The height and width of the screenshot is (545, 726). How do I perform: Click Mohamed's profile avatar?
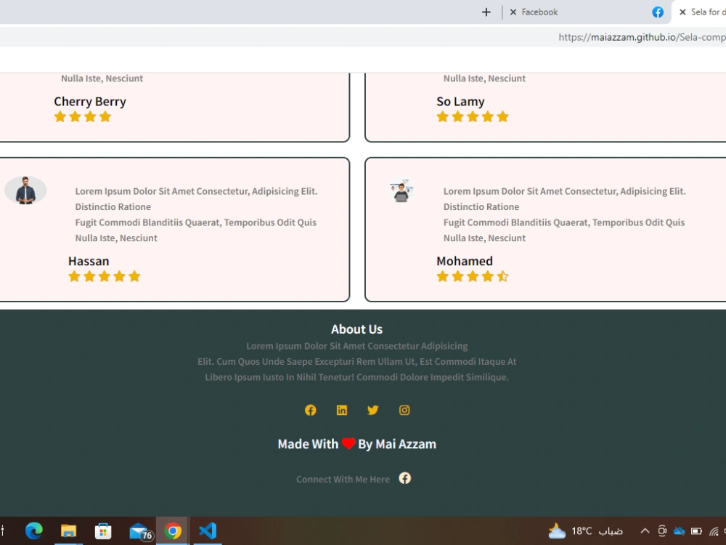click(401, 190)
